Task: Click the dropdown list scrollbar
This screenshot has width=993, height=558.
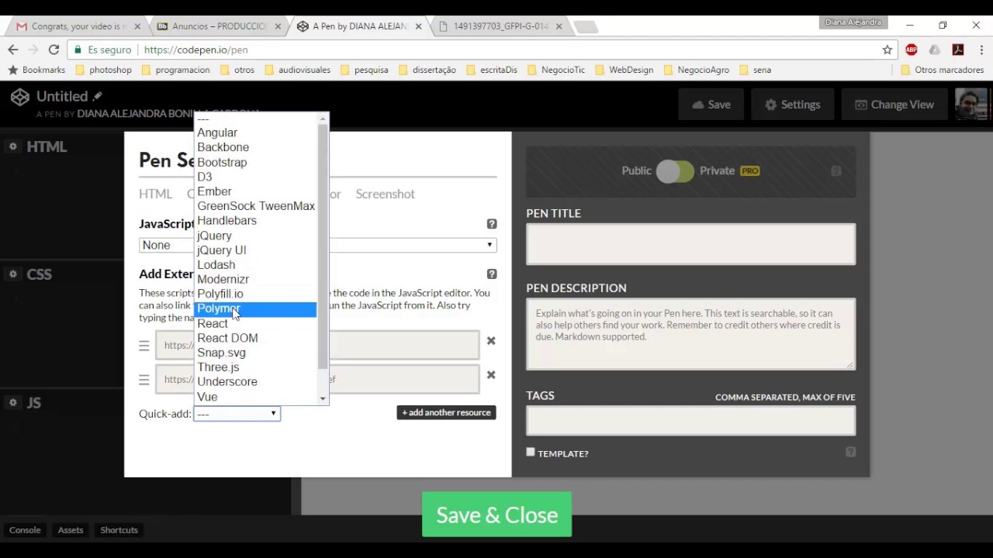Action: tap(323, 246)
